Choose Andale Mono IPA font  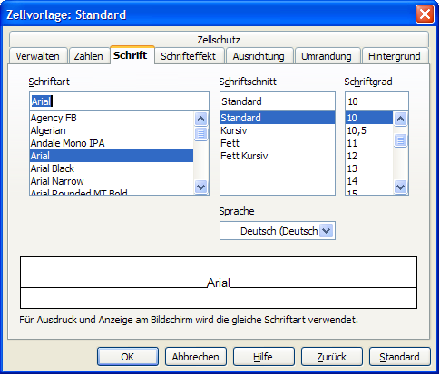click(x=112, y=143)
